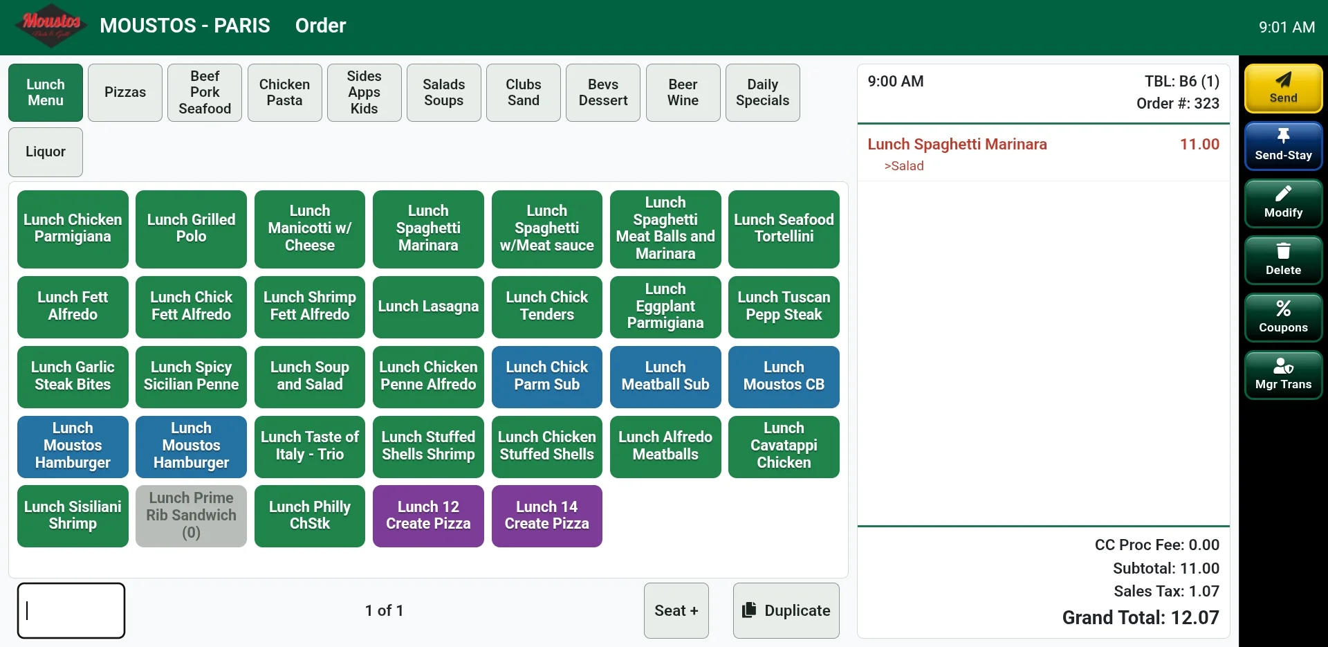Add Lunch Philly ChStk
The height and width of the screenshot is (647, 1328).
click(x=310, y=516)
